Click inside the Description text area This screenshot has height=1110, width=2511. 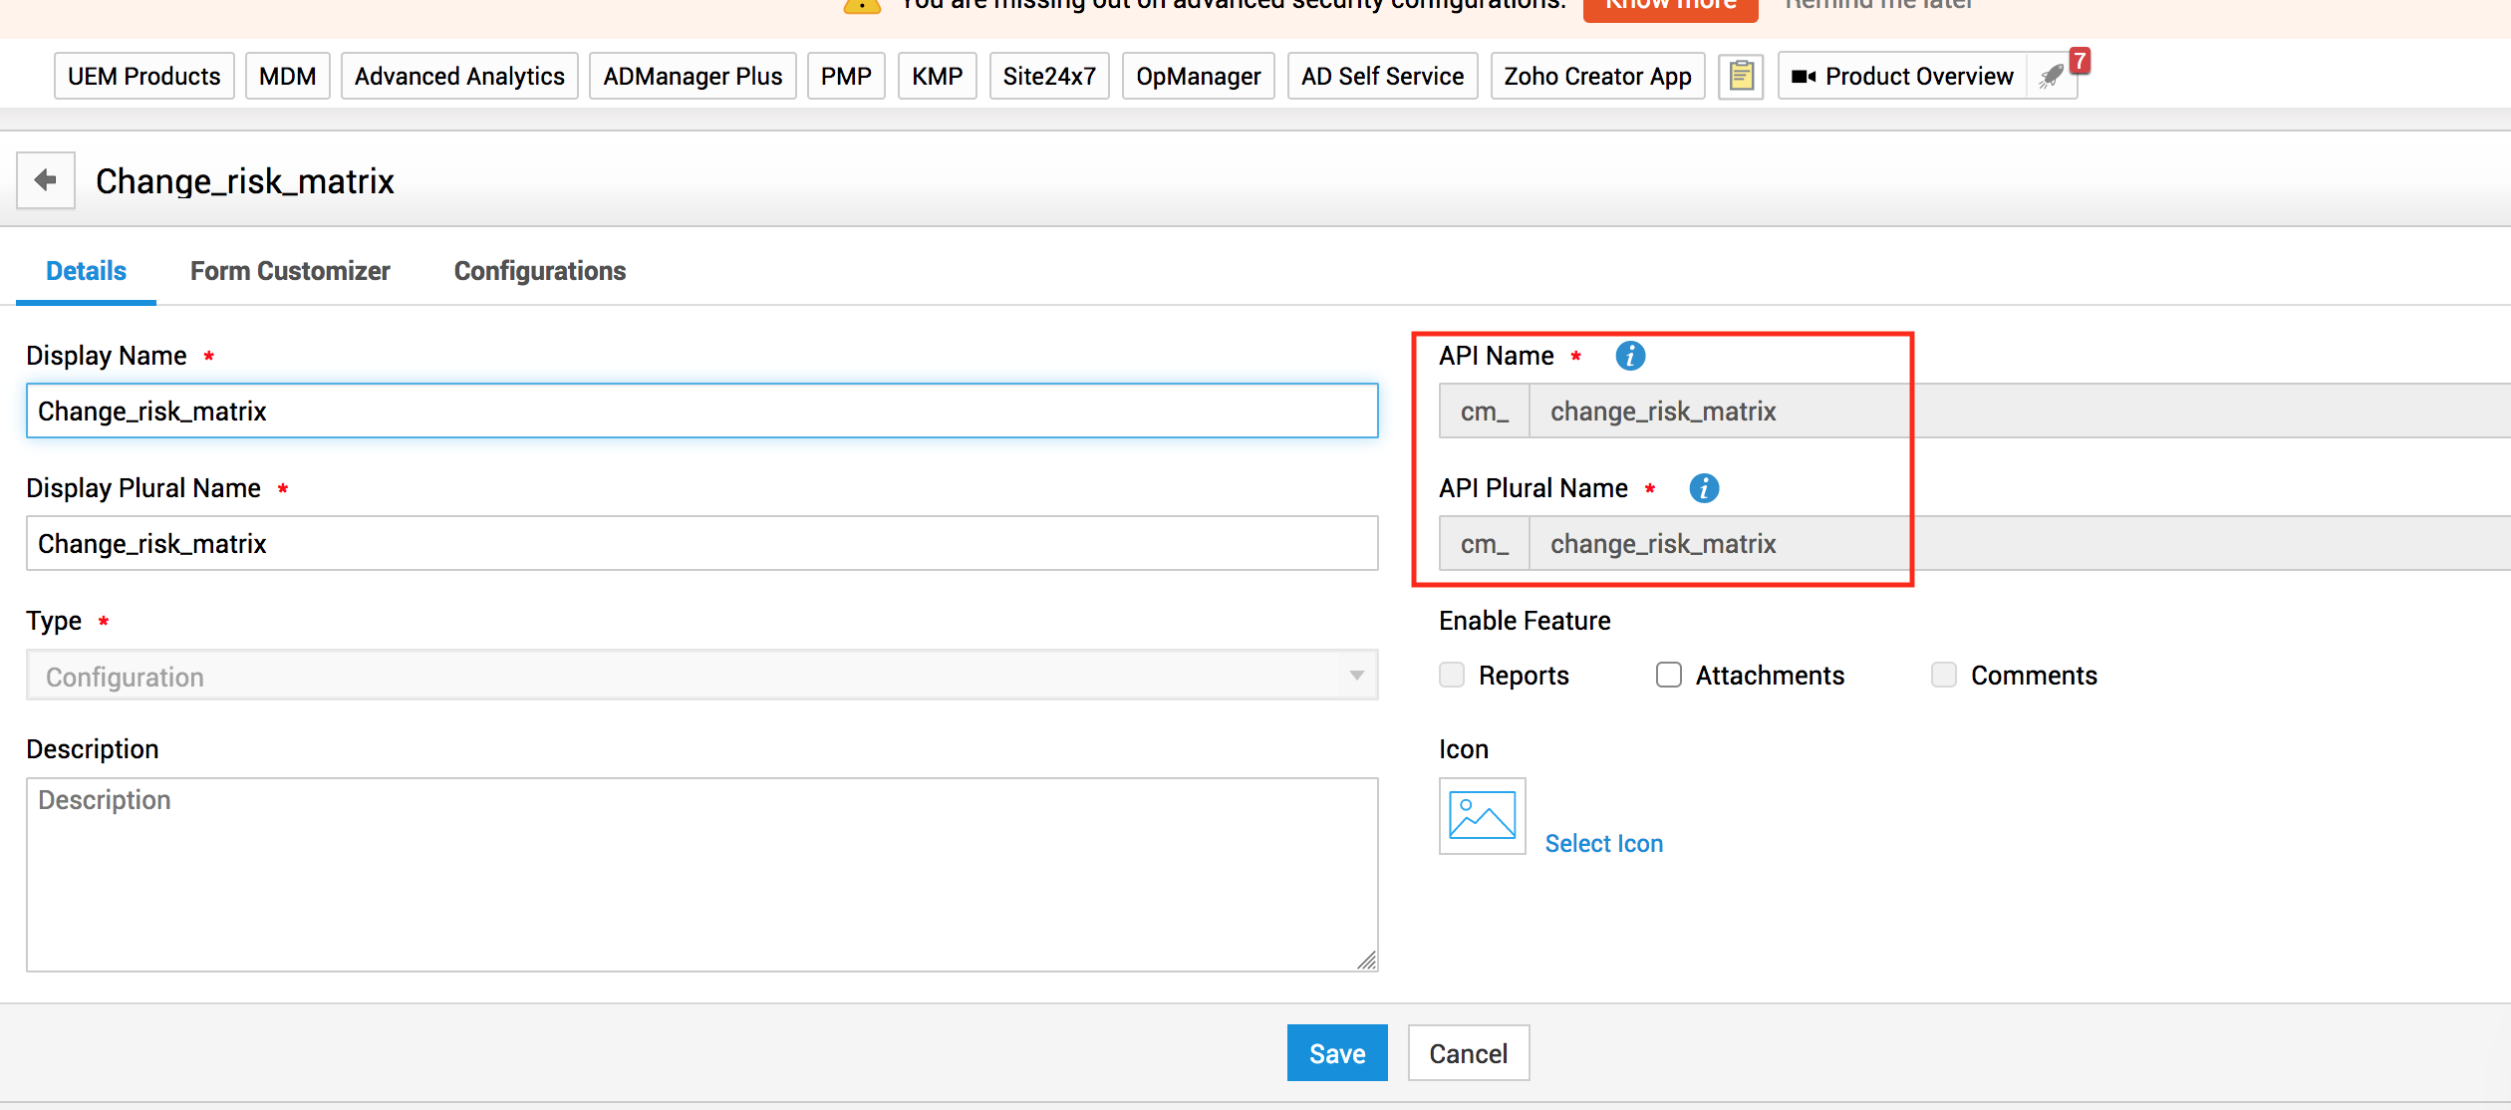tap(701, 875)
